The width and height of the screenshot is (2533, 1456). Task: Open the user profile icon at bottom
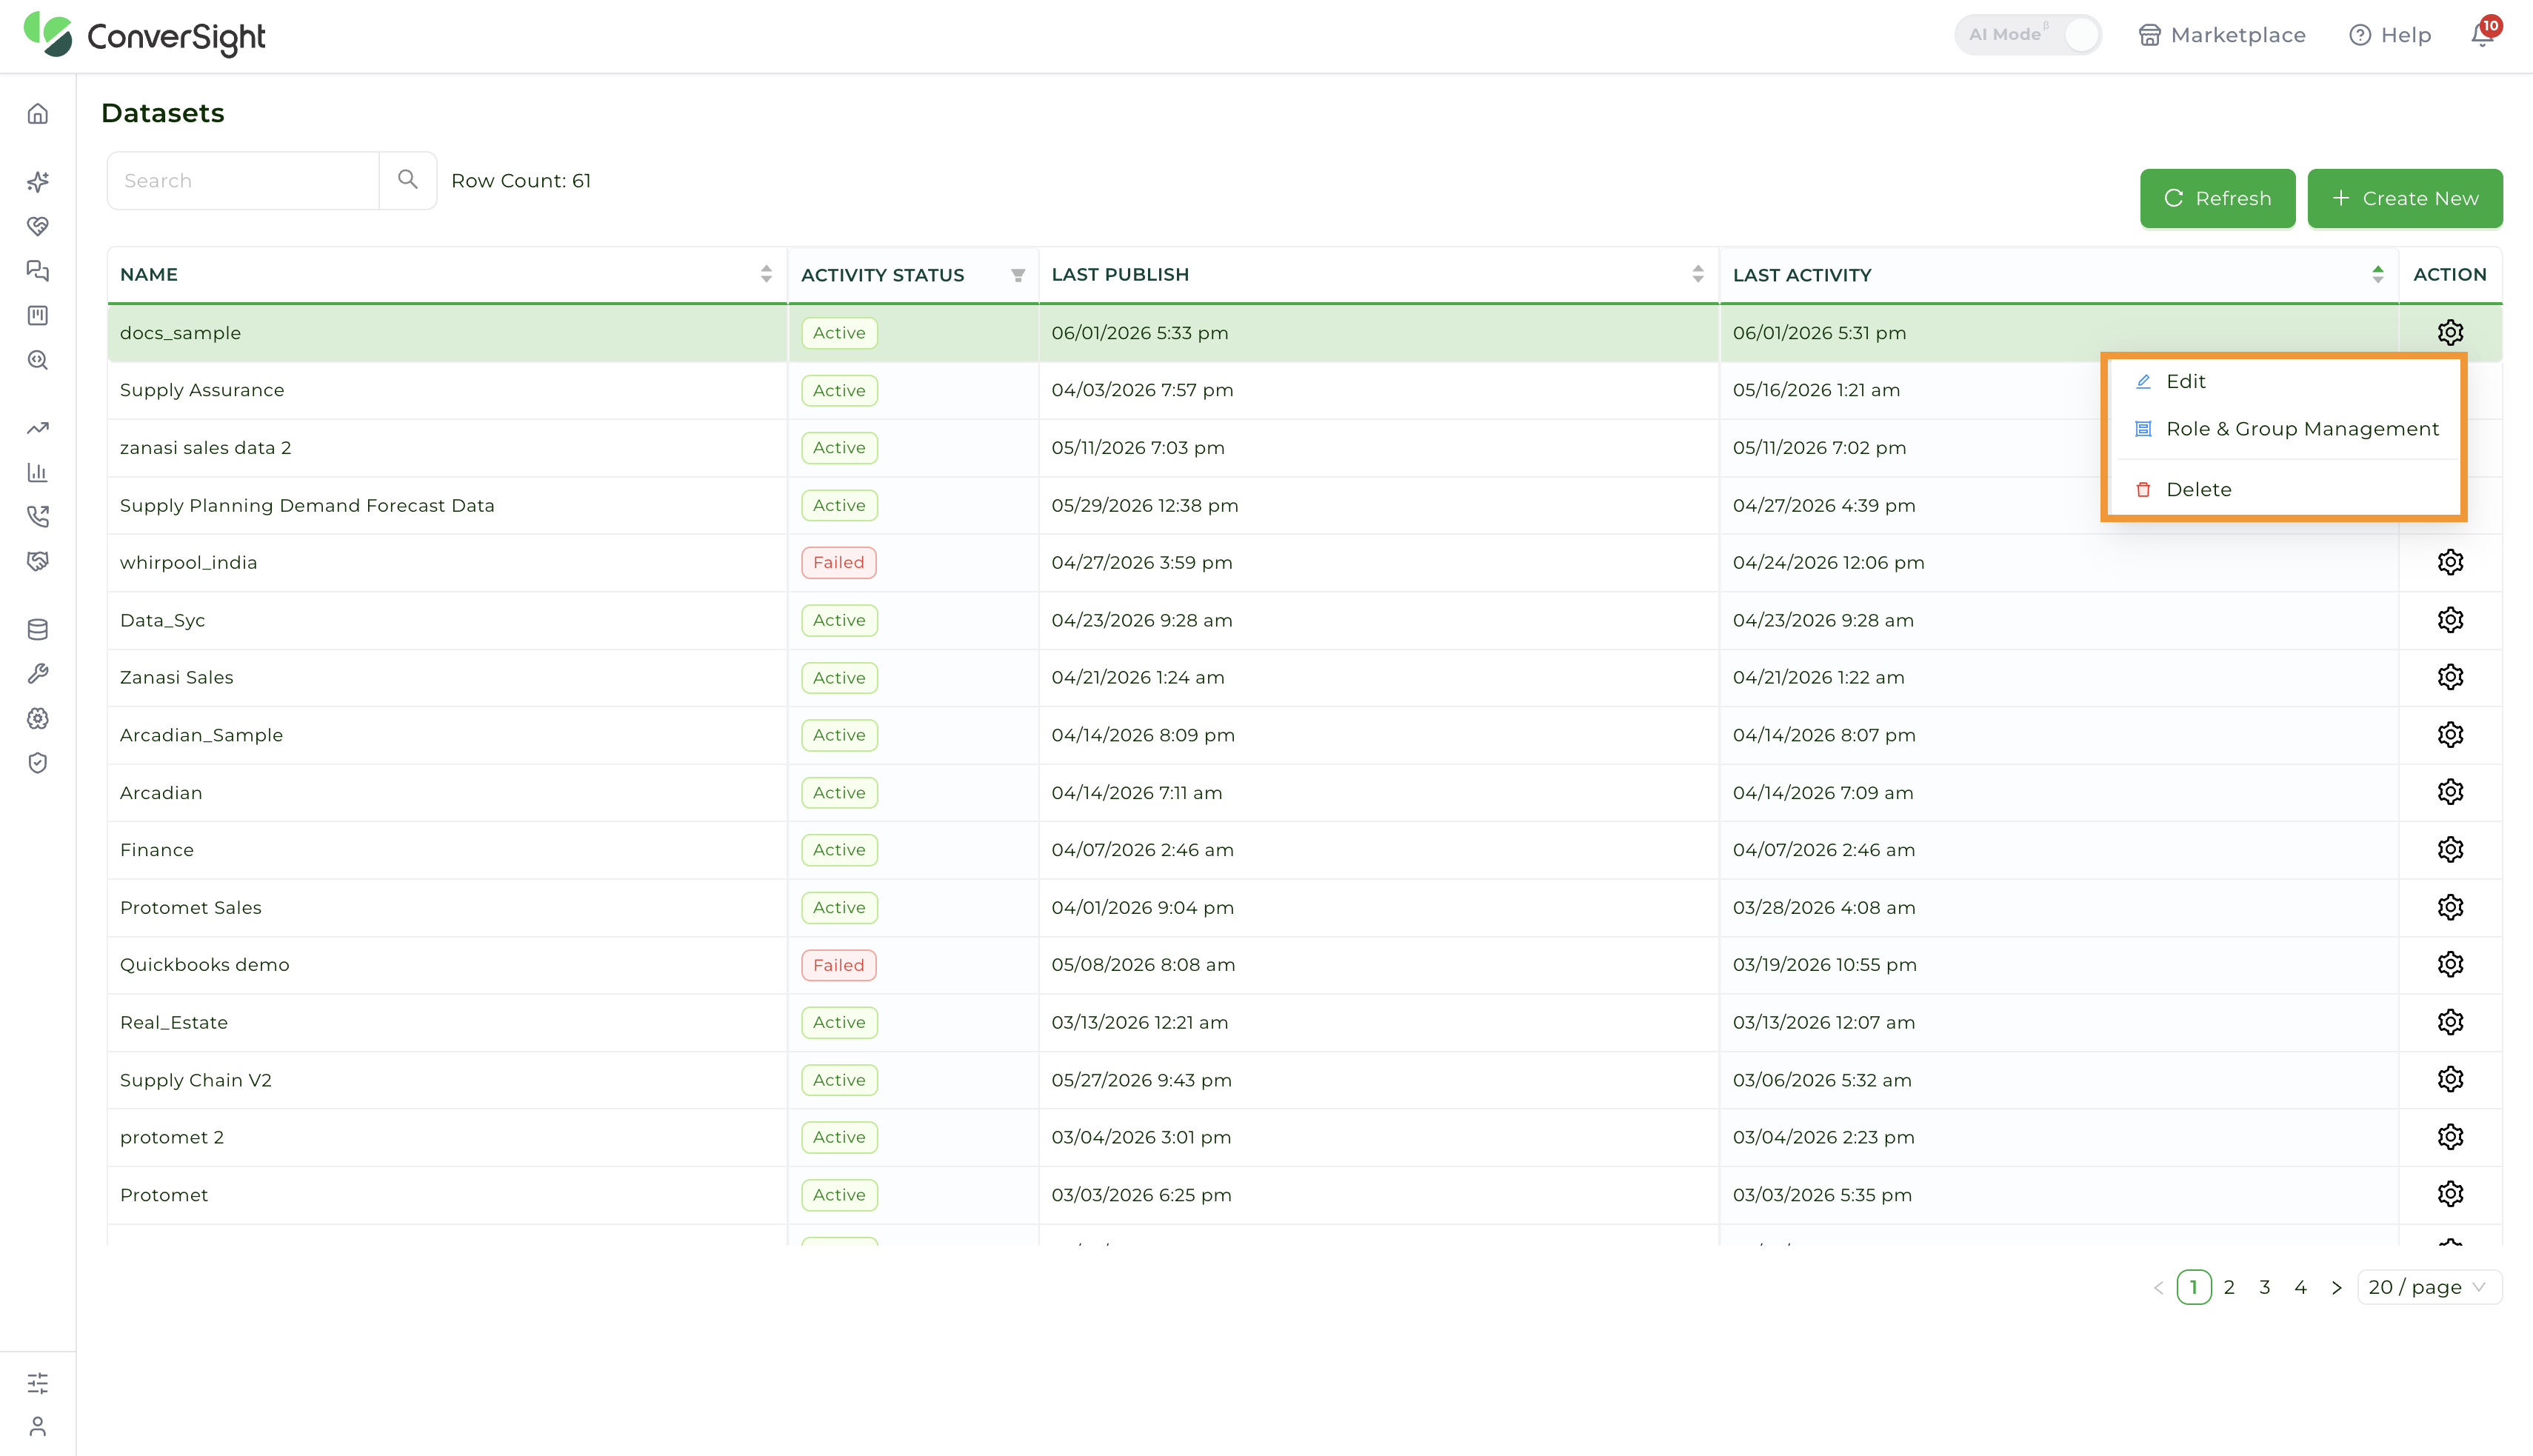point(38,1427)
